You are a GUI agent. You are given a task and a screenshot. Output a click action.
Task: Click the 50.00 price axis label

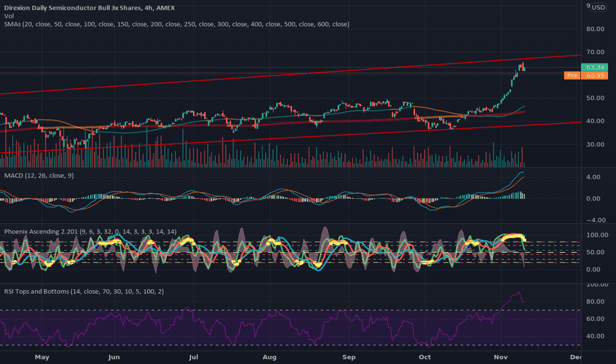pos(595,98)
